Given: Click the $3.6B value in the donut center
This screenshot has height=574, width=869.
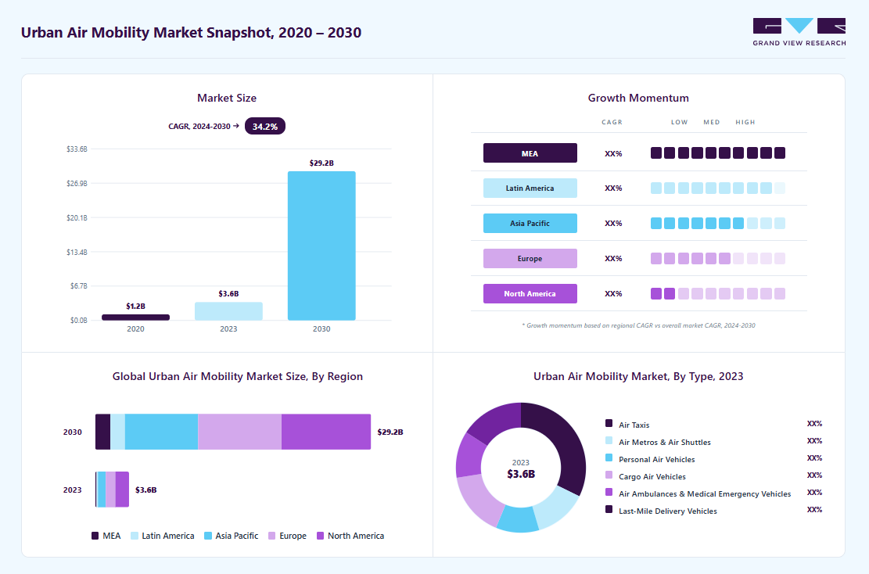Looking at the screenshot, I should (x=521, y=474).
